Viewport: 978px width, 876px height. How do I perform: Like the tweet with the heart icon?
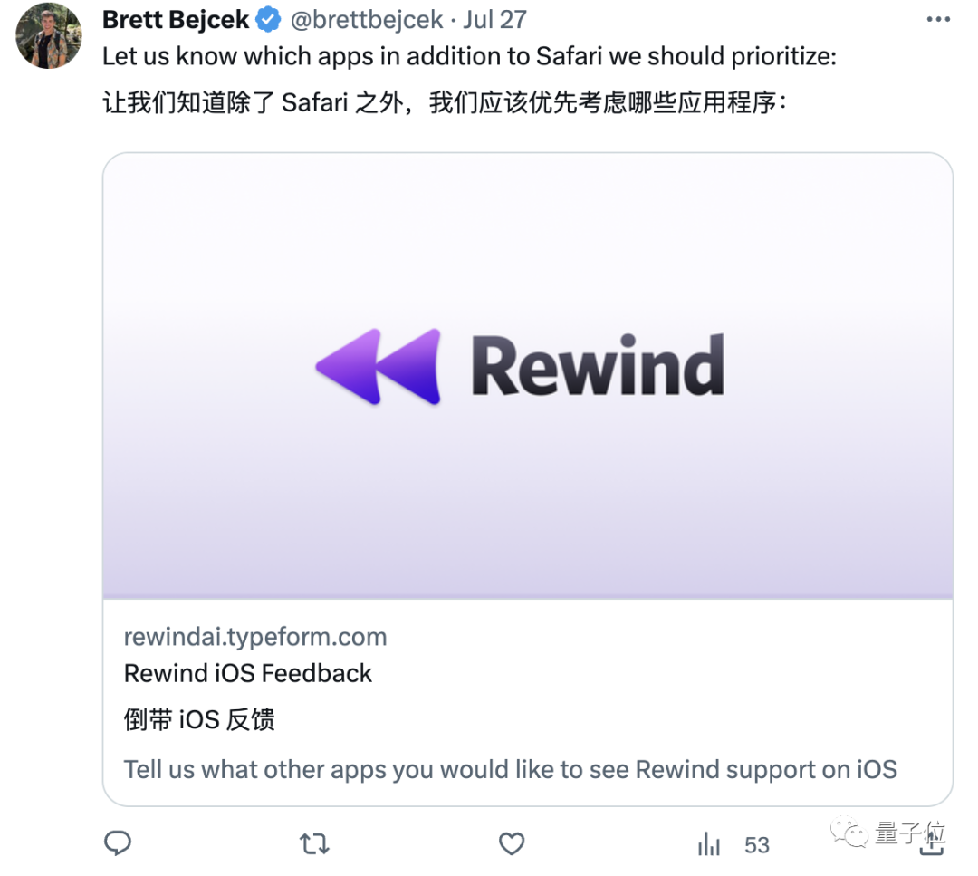[512, 844]
